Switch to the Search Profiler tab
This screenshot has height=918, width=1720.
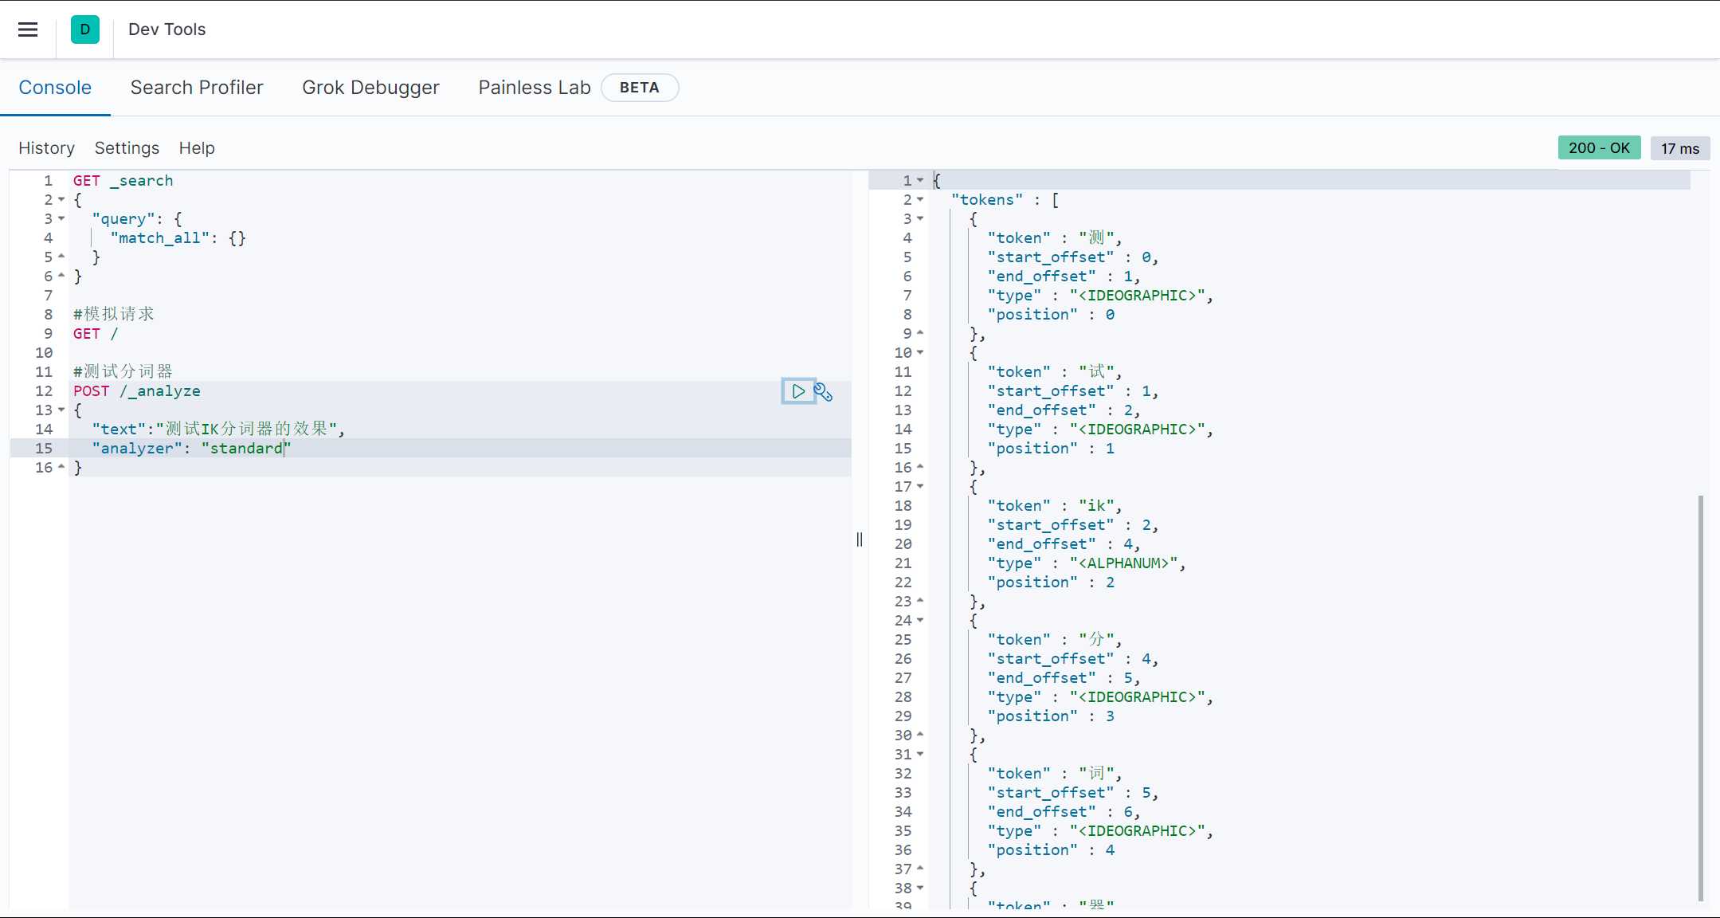pyautogui.click(x=197, y=88)
